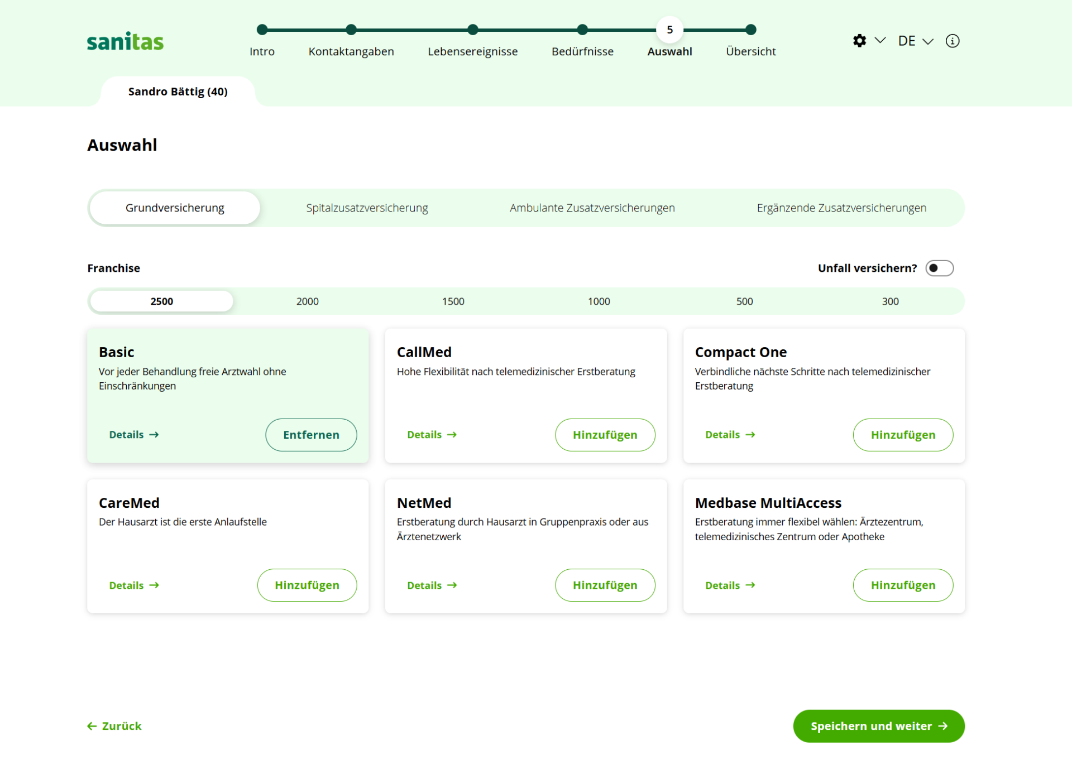This screenshot has height=764, width=1072.
Task: Select franchise 1000 on the scale
Action: click(599, 301)
